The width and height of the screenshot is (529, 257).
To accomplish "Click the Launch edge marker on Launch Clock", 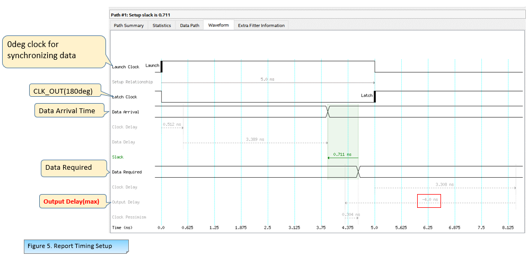I will [x=161, y=66].
